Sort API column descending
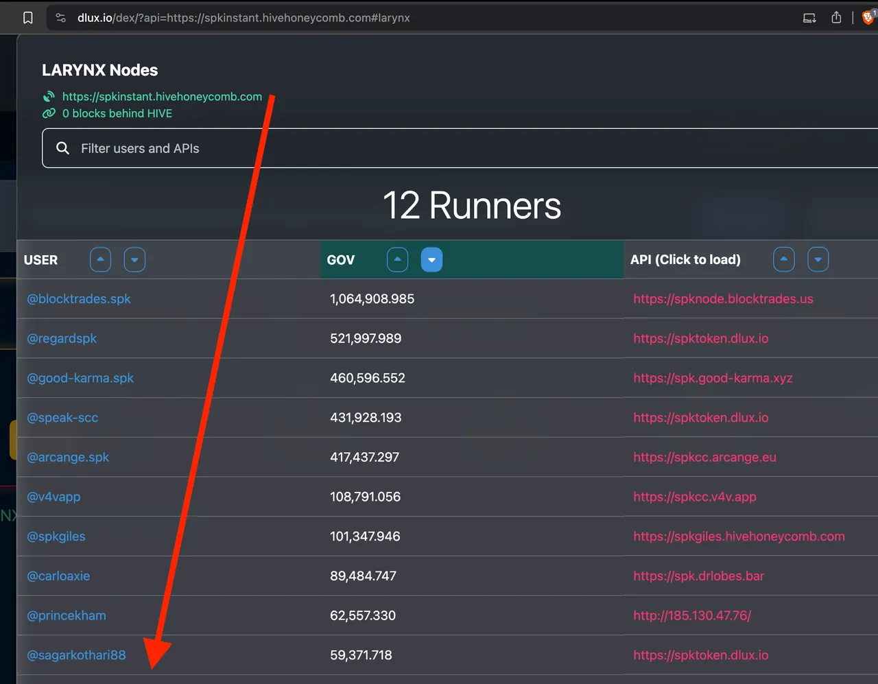 [x=818, y=259]
